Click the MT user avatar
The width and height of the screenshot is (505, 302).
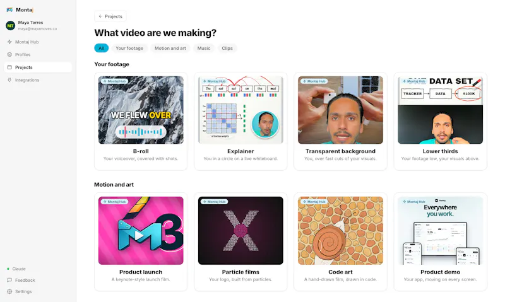click(x=10, y=25)
